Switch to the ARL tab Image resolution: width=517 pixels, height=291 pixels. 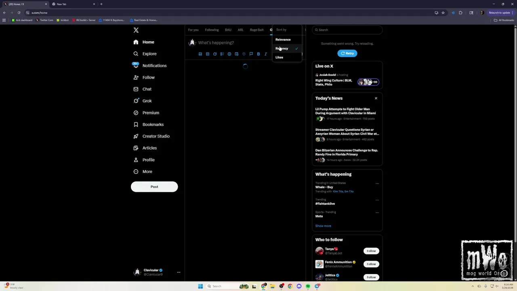point(241,30)
